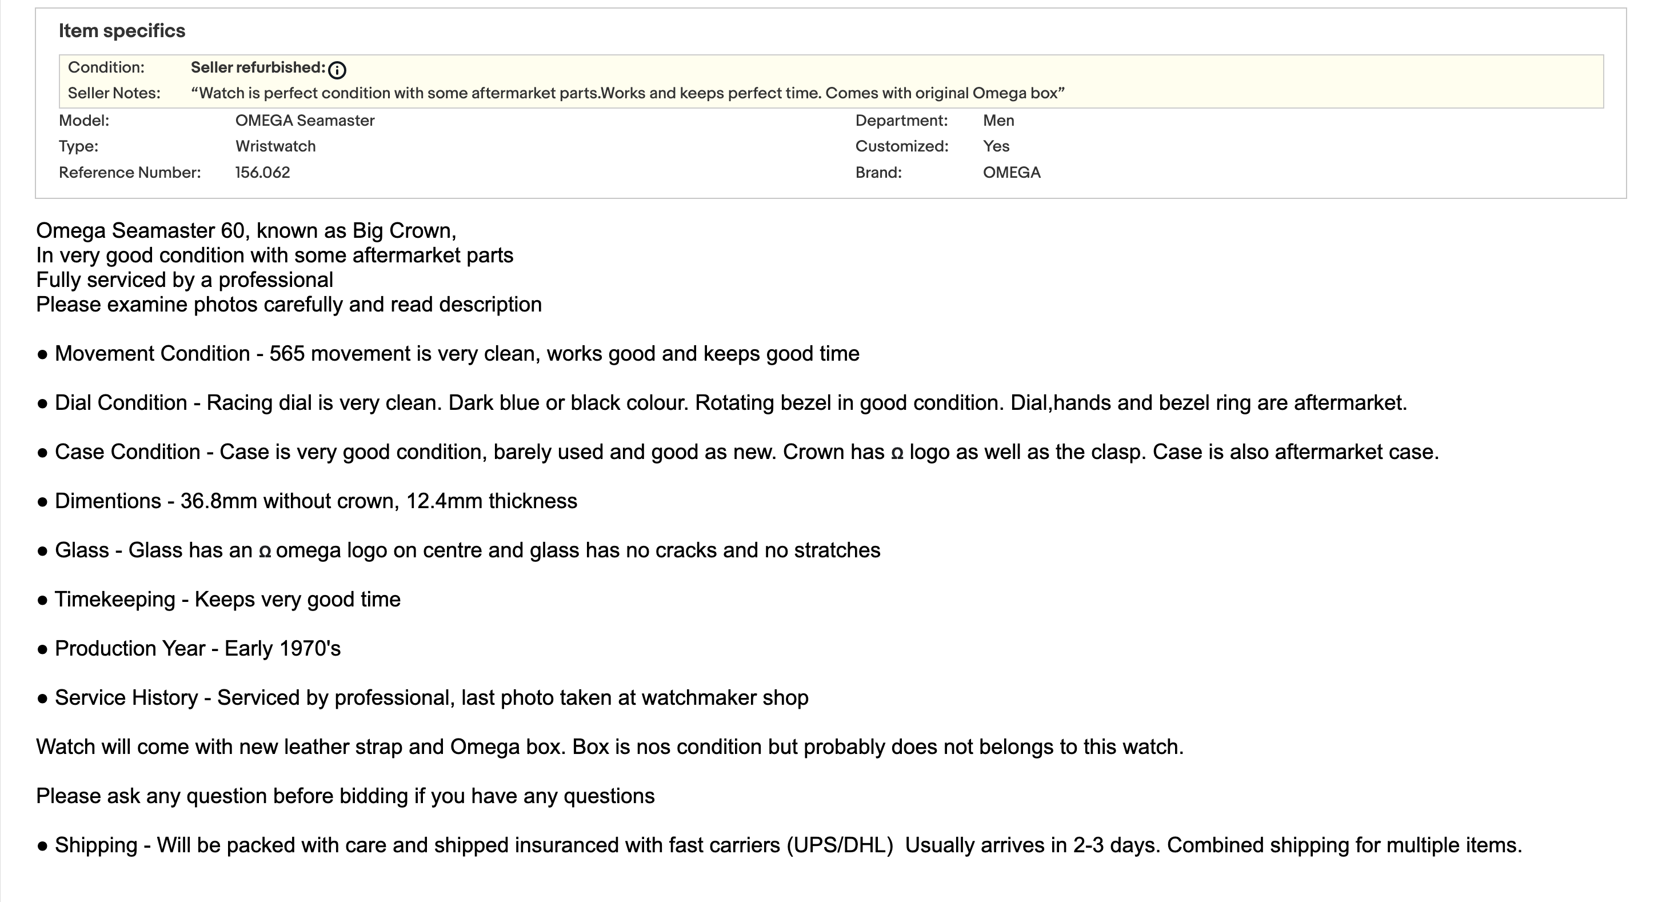Click the Service History bullet line
Screen dimensions: 1654x902
point(422,698)
